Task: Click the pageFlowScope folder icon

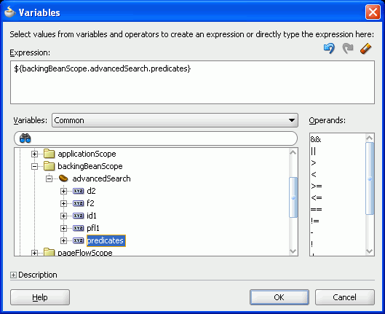Action: click(x=49, y=252)
